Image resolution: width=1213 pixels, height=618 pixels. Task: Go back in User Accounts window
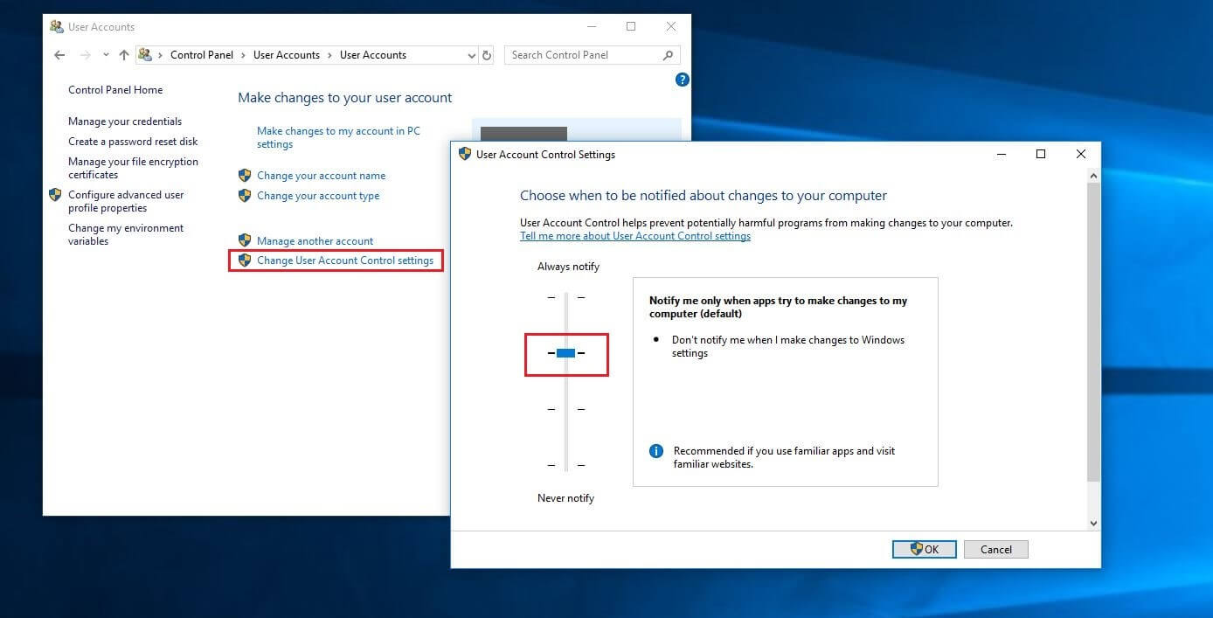pyautogui.click(x=59, y=55)
